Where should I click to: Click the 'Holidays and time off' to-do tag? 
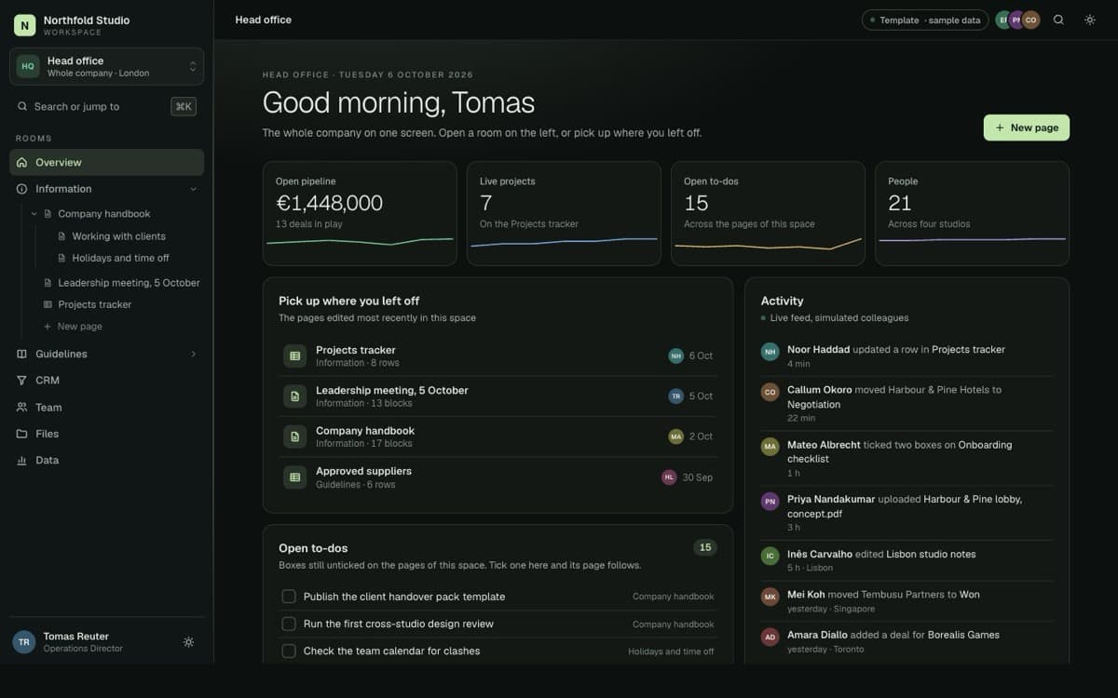(671, 651)
